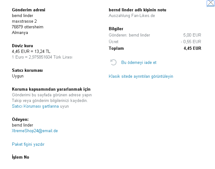The width and height of the screenshot is (215, 169).
Task: Click the "Döviz kuru" heading
Action: point(22,46)
